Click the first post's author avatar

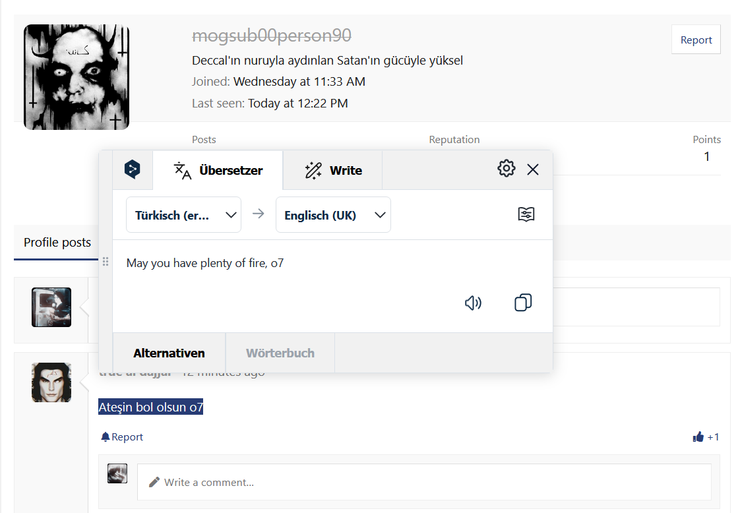tap(51, 307)
